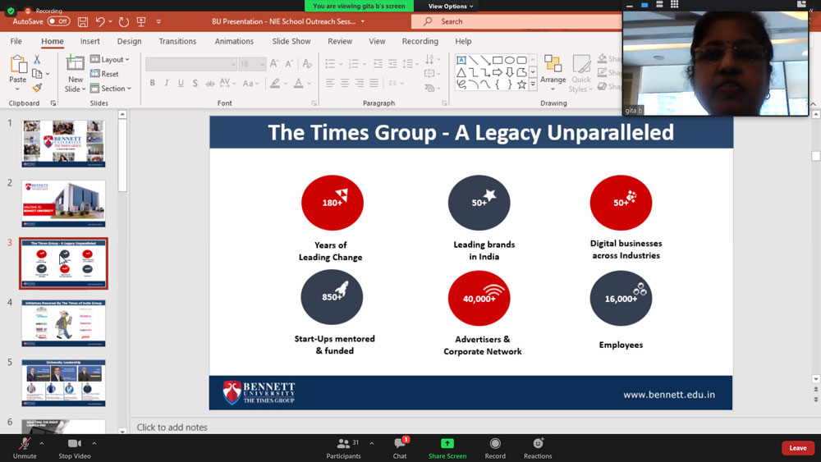
Task: Align text right
Action: point(360,83)
